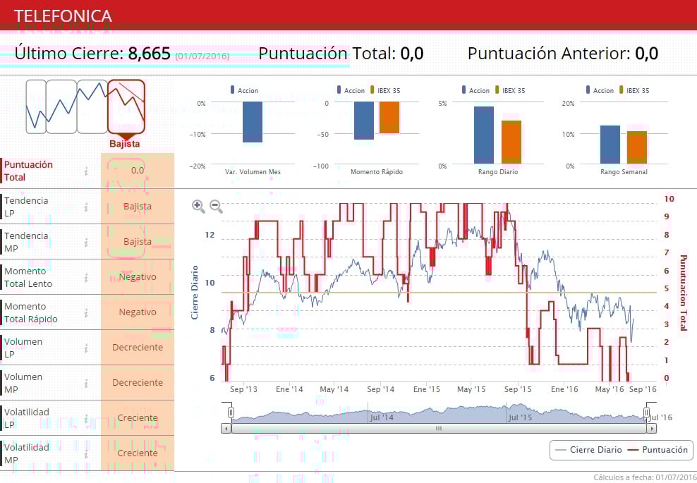Click the Negativo value of Momento Total Rápido

[x=138, y=312]
